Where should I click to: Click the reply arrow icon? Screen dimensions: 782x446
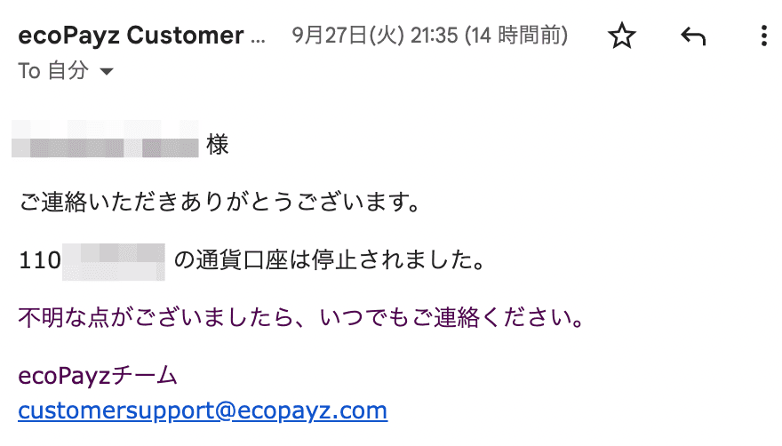pos(693,36)
